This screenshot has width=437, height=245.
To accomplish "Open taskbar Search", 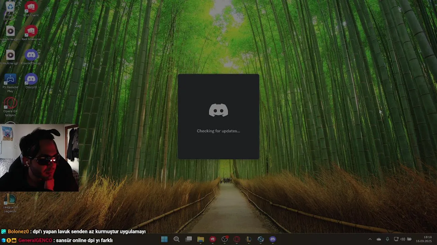I will coord(177,239).
